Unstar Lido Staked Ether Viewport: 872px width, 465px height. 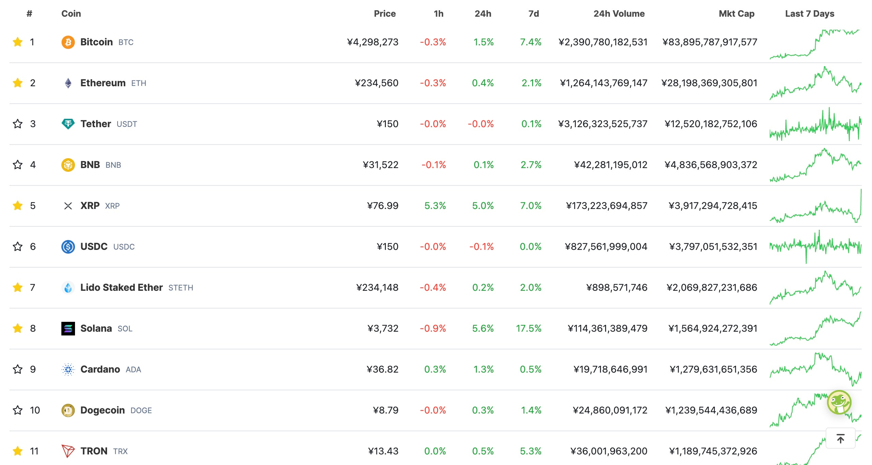point(18,287)
